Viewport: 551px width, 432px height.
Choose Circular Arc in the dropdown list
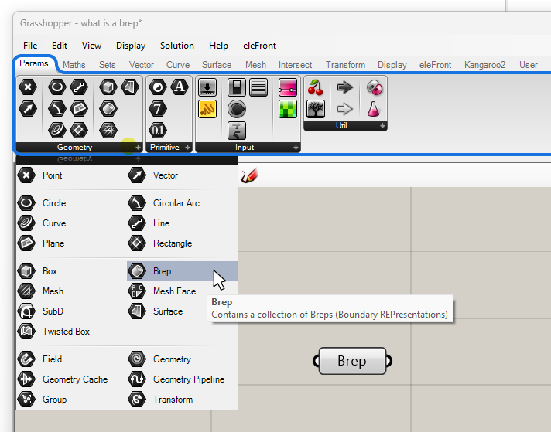coord(182,202)
